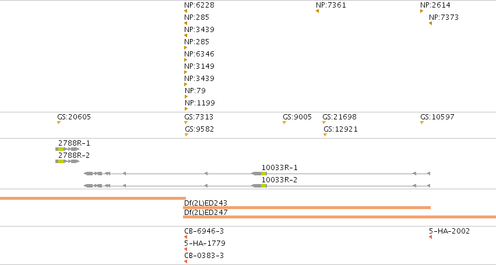Viewport: 496px width, 265px height.
Task: Select the NP:6346 insertion triangle marker
Action: 186,60
